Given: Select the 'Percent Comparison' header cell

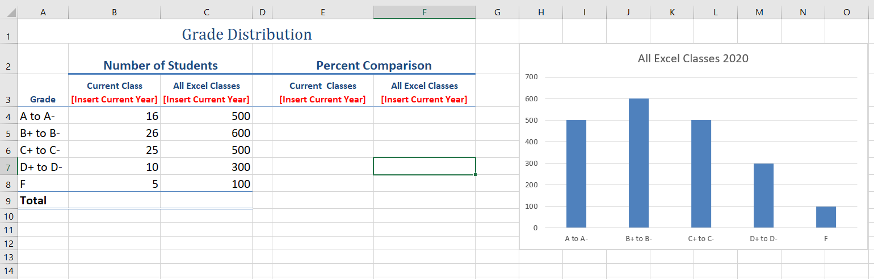Looking at the screenshot, I should coord(373,66).
